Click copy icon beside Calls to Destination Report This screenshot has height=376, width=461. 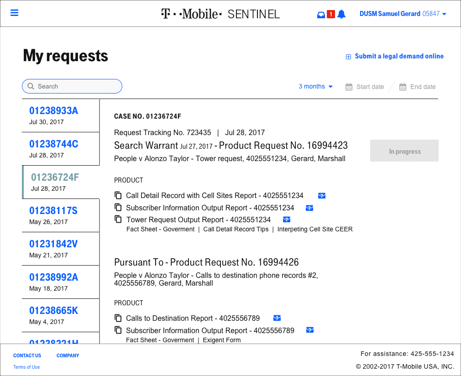pyautogui.click(x=118, y=318)
